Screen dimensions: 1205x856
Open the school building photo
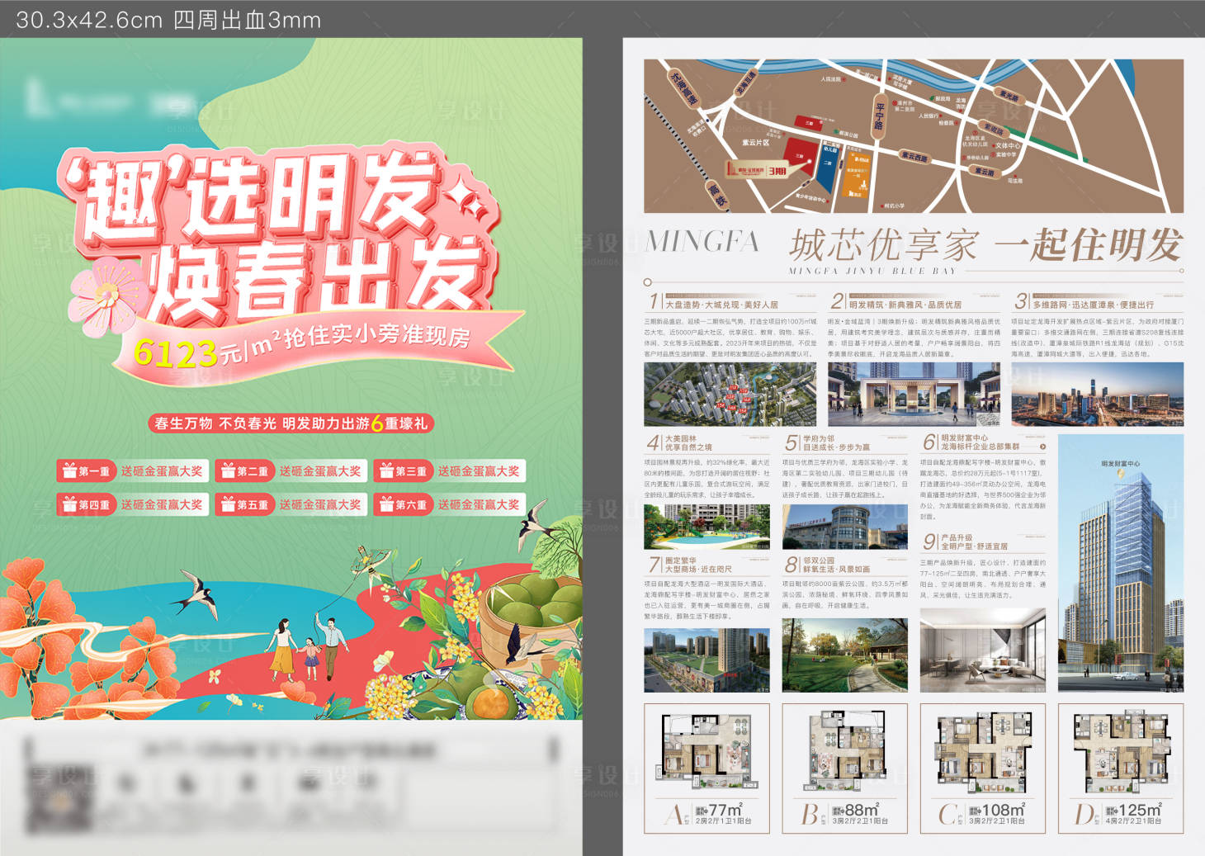click(x=844, y=527)
